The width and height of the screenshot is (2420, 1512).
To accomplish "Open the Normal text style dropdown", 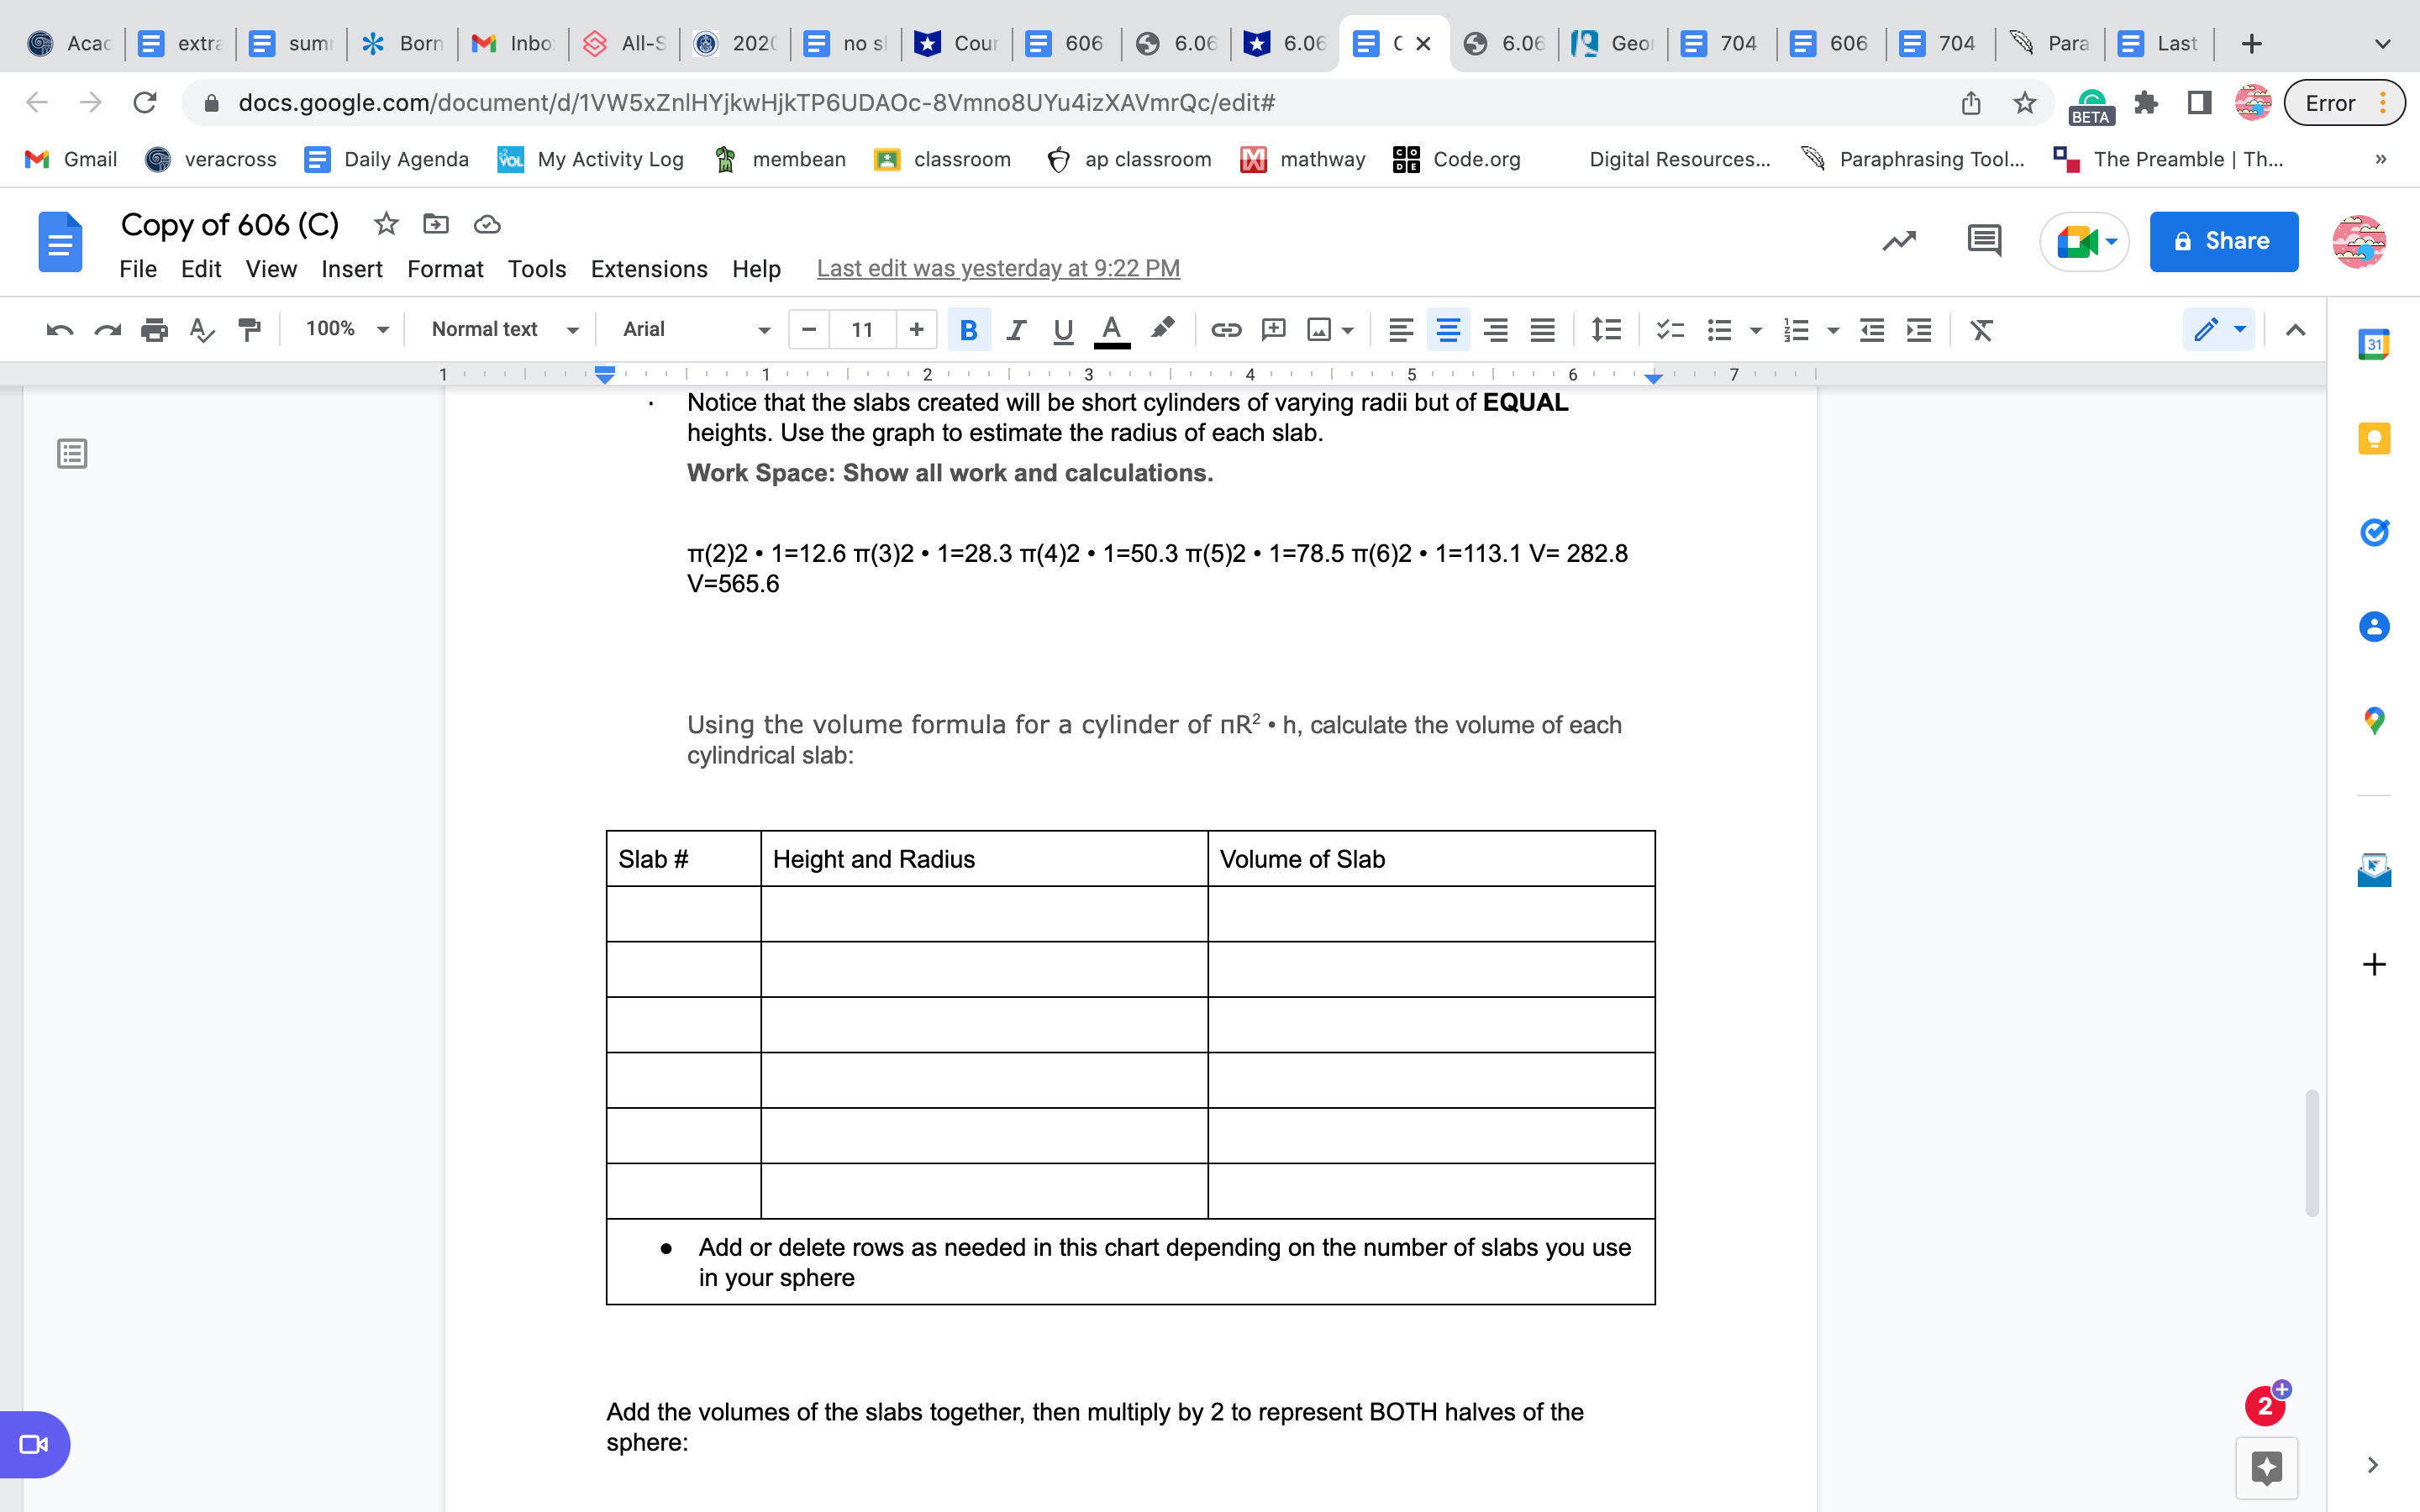I will pos(503,329).
